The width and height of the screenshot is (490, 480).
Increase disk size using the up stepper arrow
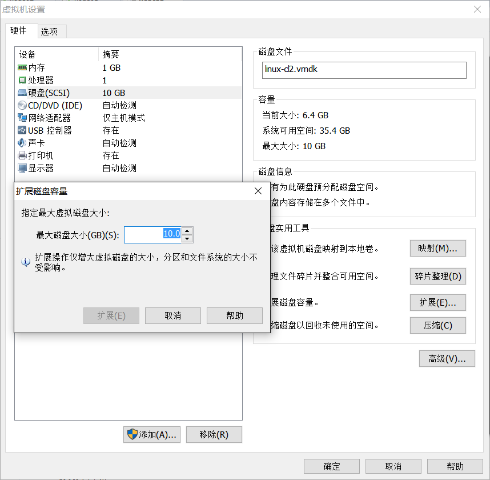[187, 231]
